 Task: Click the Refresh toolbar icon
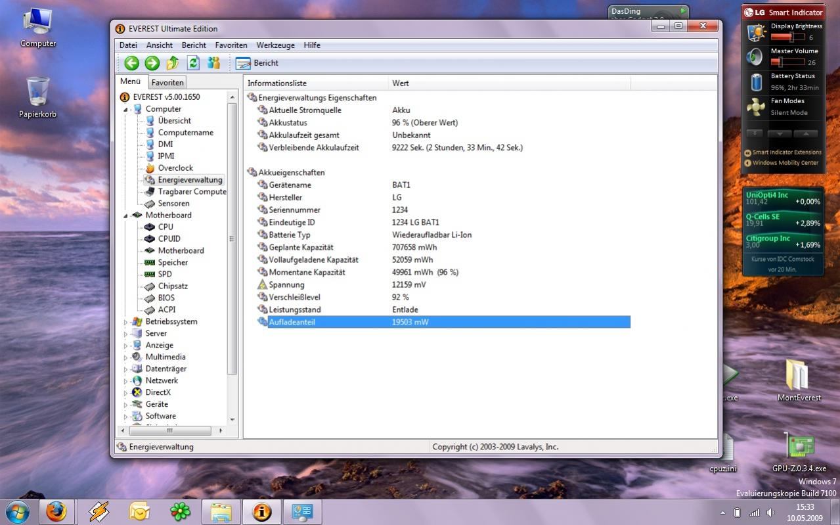[x=193, y=63]
